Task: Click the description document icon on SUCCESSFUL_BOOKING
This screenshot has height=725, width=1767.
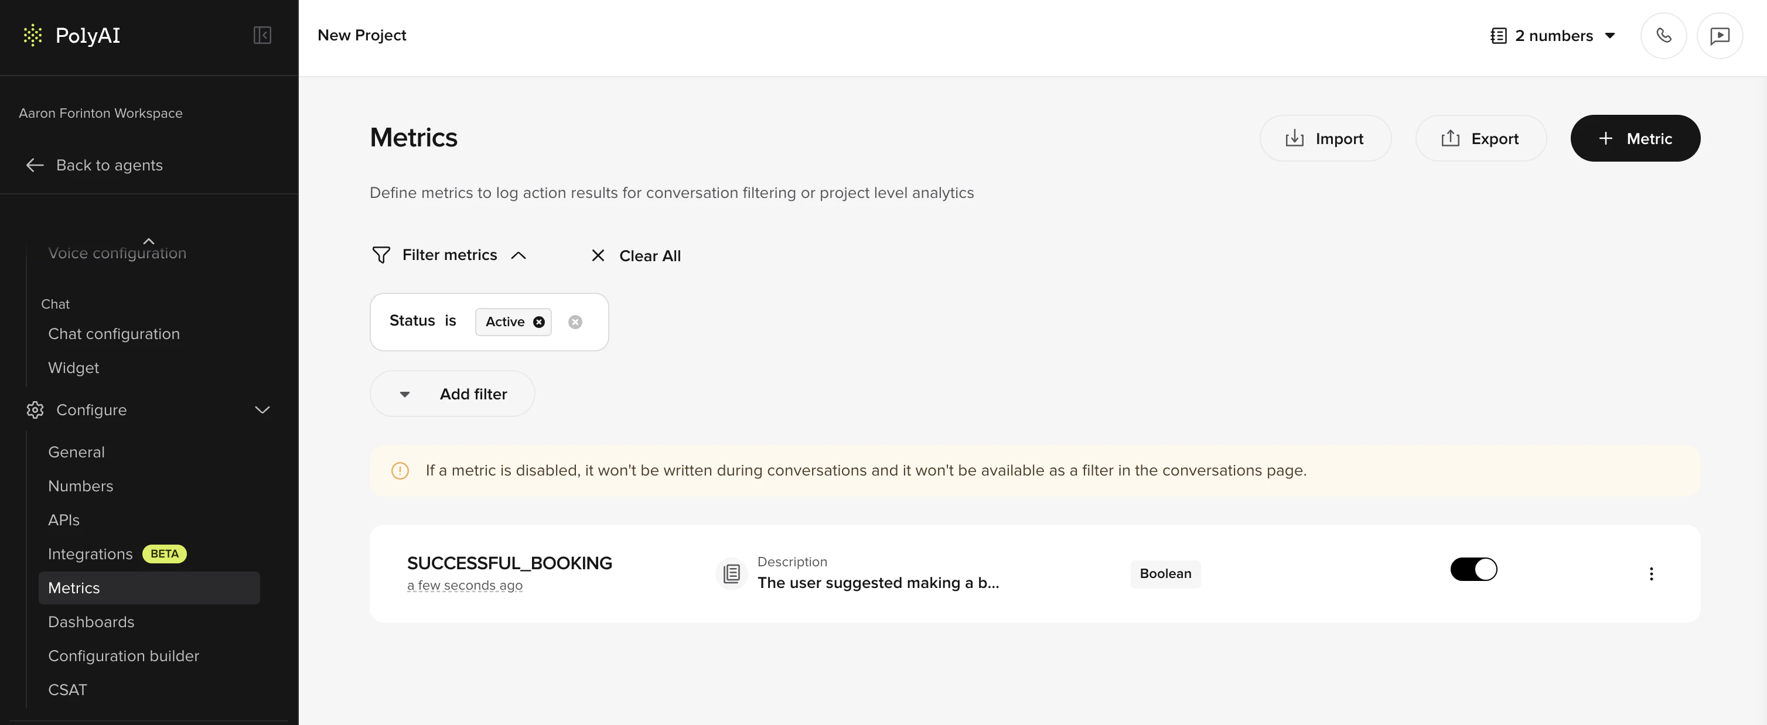Action: click(731, 573)
